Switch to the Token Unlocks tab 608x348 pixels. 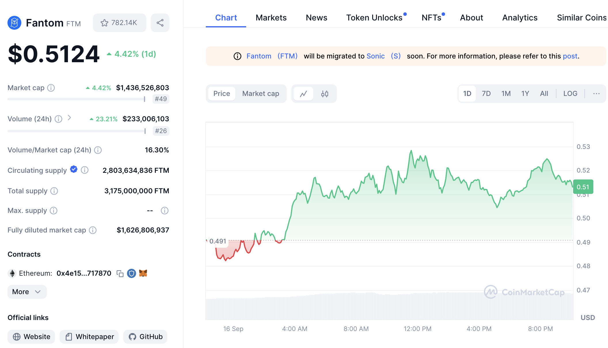tap(374, 18)
